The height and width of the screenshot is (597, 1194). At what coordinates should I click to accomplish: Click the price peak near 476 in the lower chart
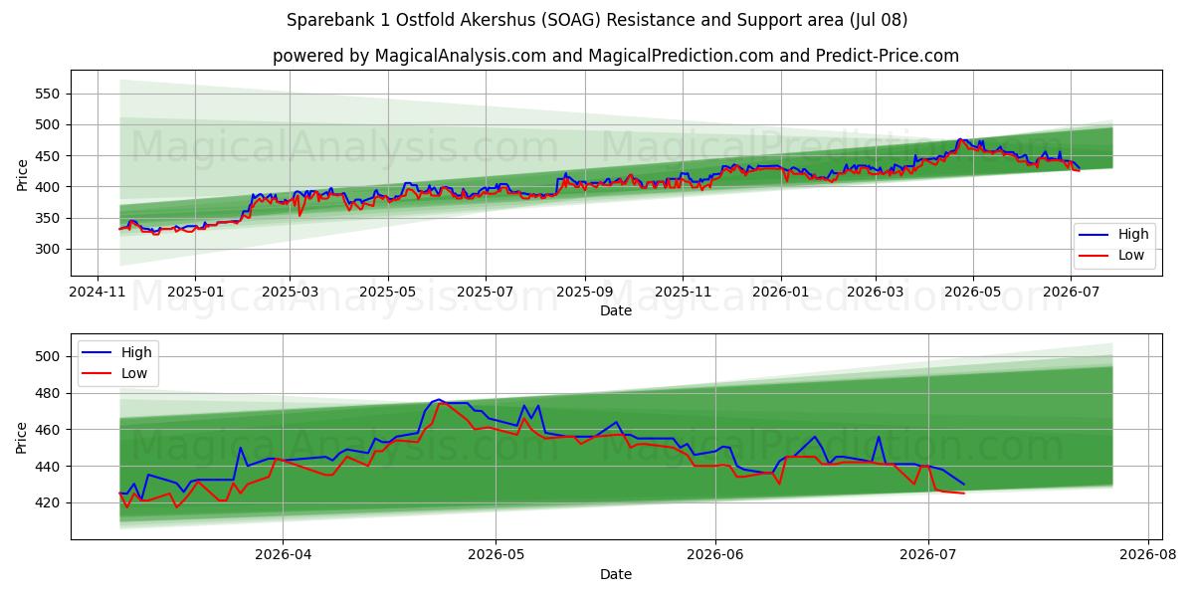click(439, 399)
